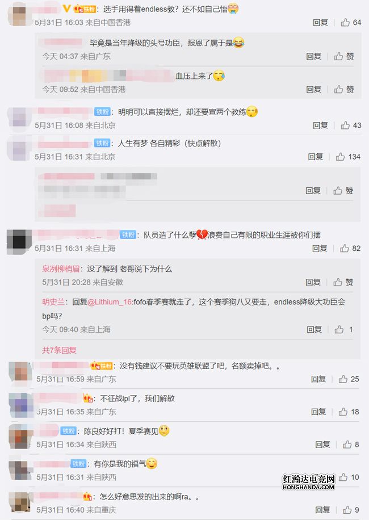Open user 泉冽柳梢眉 profile link

point(61,269)
